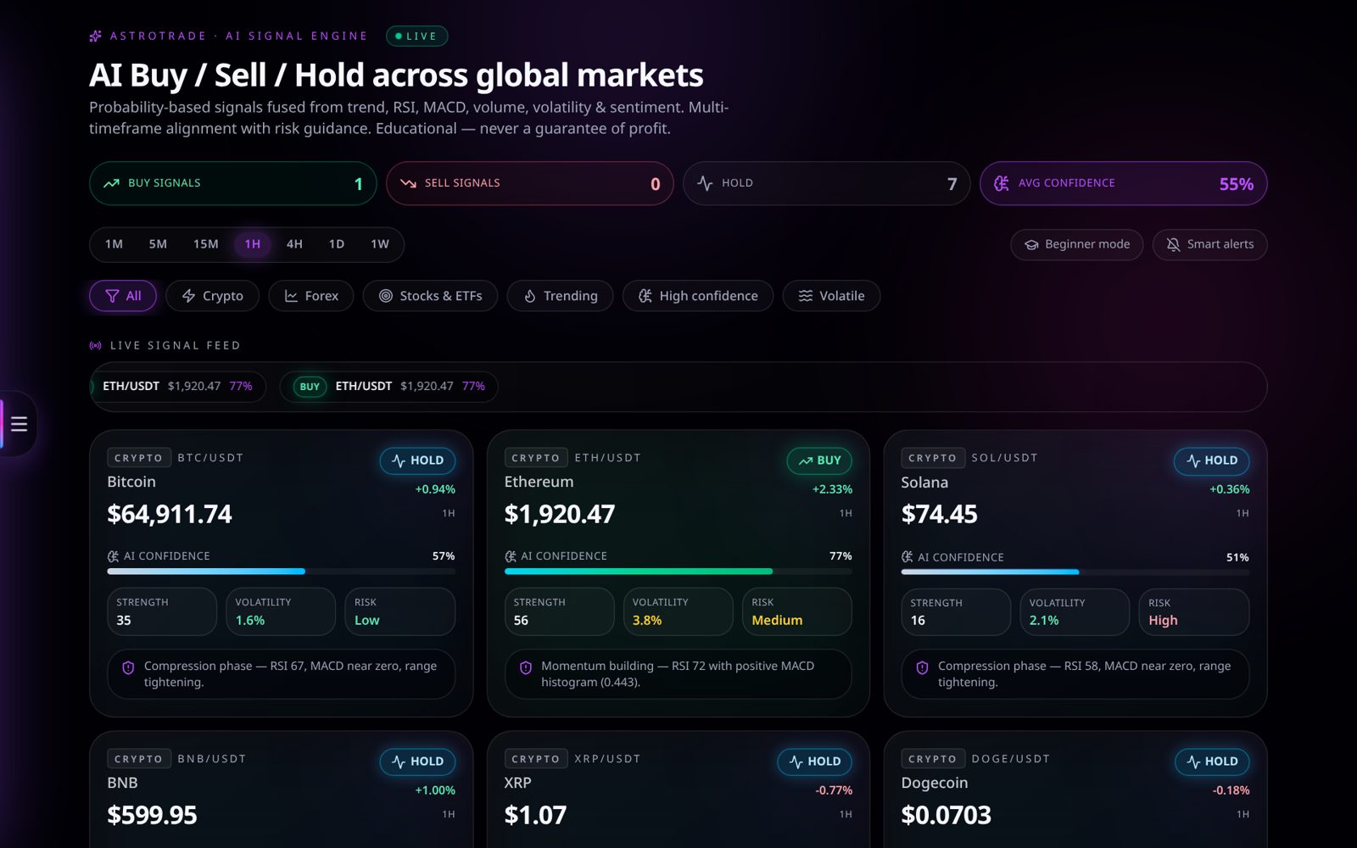The width and height of the screenshot is (1357, 848).
Task: Click the Avg Confidence brain icon
Action: [1002, 183]
